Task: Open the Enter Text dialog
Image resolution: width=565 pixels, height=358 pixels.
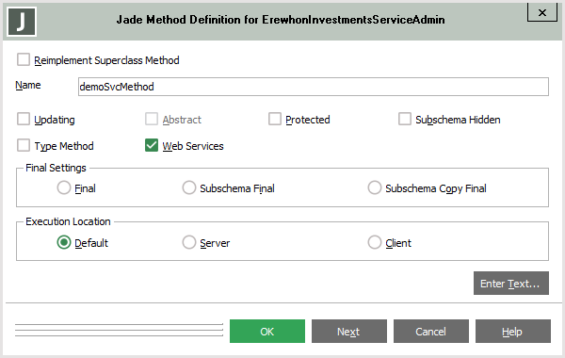Action: click(x=511, y=284)
